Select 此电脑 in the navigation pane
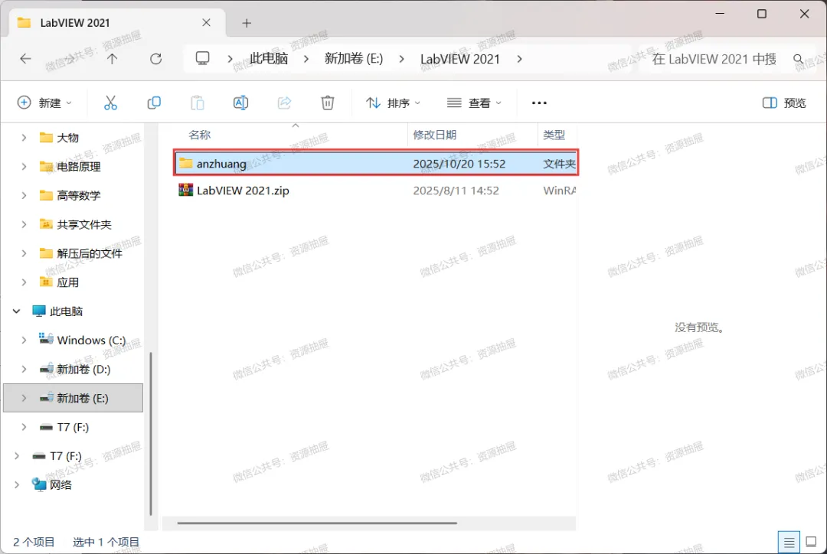This screenshot has width=827, height=554. coord(66,311)
